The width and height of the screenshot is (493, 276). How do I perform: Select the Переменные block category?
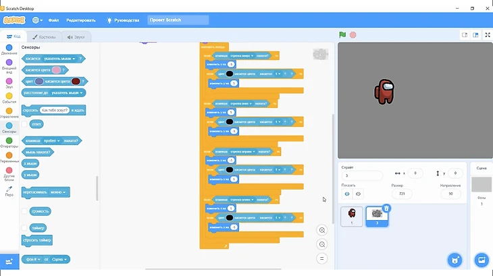pyautogui.click(x=9, y=157)
